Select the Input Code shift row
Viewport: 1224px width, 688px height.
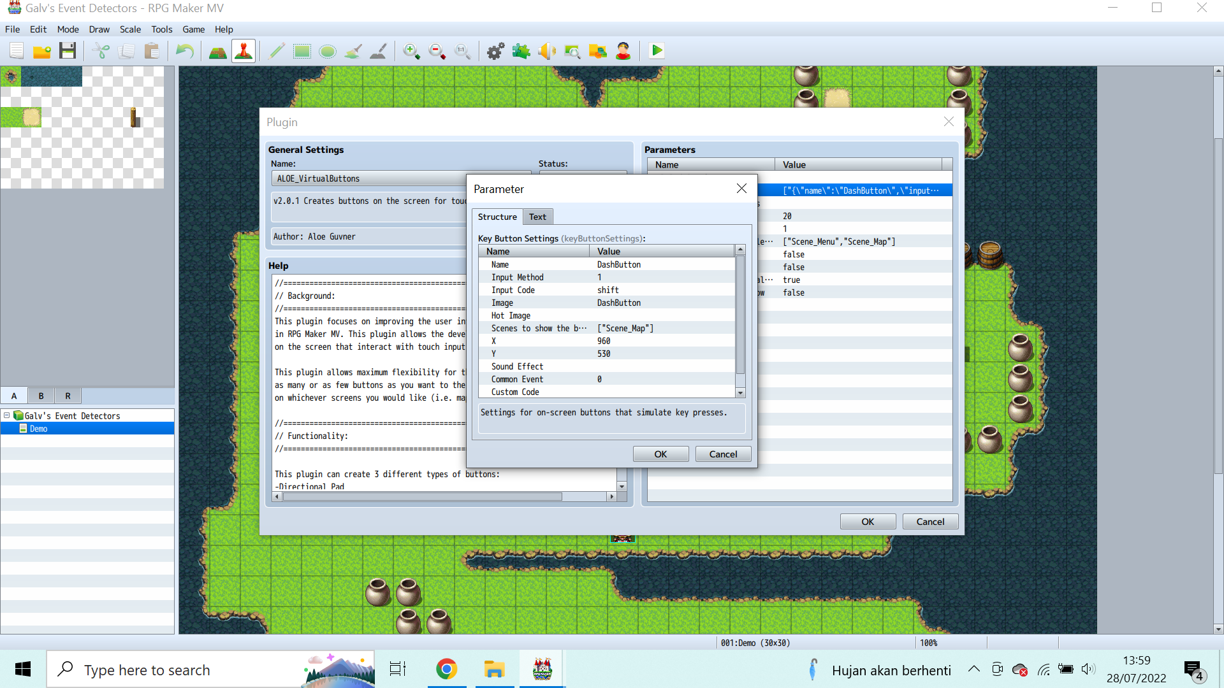pyautogui.click(x=607, y=290)
